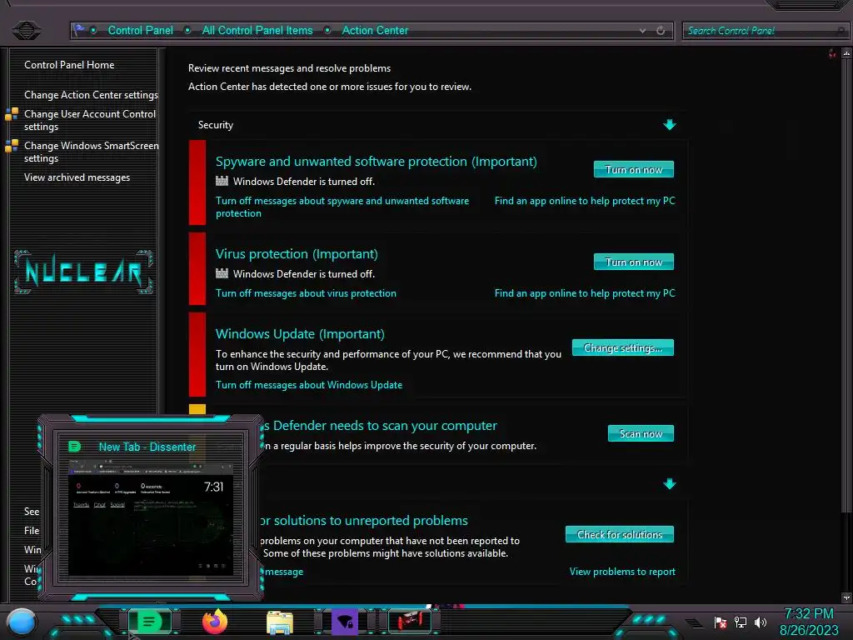Launch Firefox from taskbar
Viewport: 853px width, 640px height.
pos(214,622)
